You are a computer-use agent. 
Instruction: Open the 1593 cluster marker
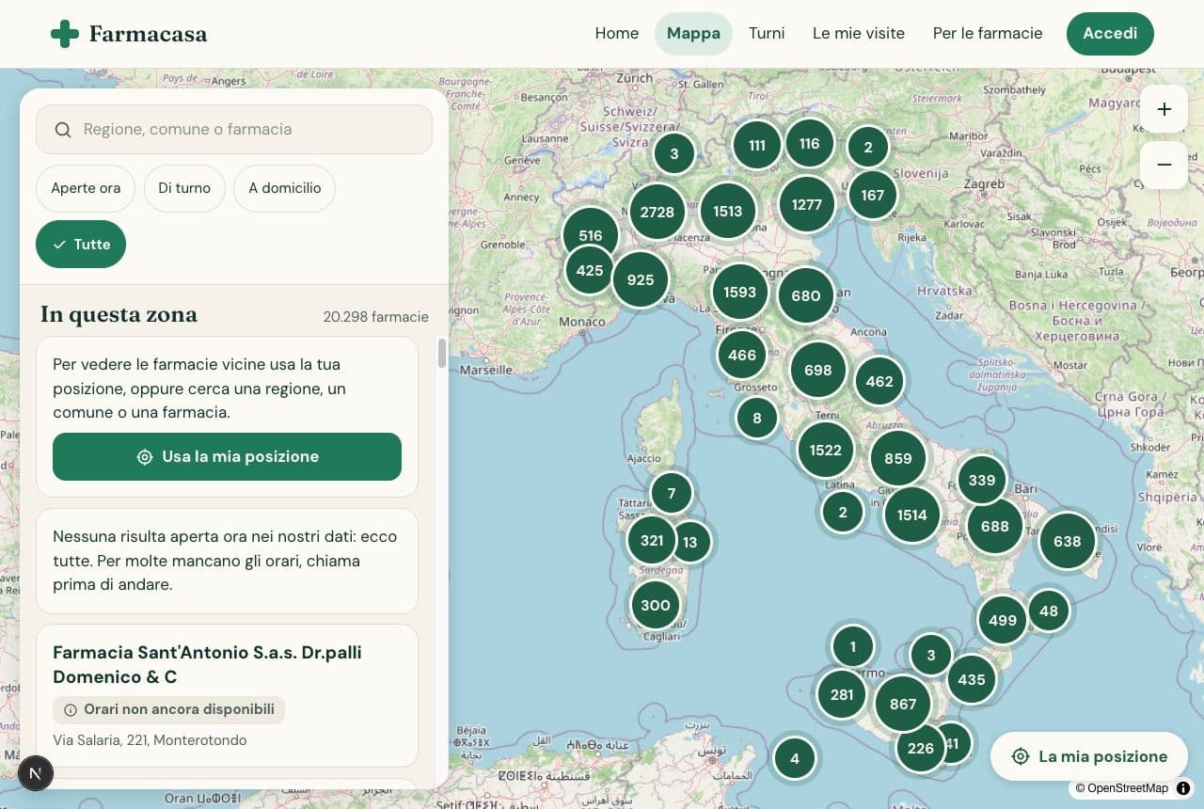739,292
